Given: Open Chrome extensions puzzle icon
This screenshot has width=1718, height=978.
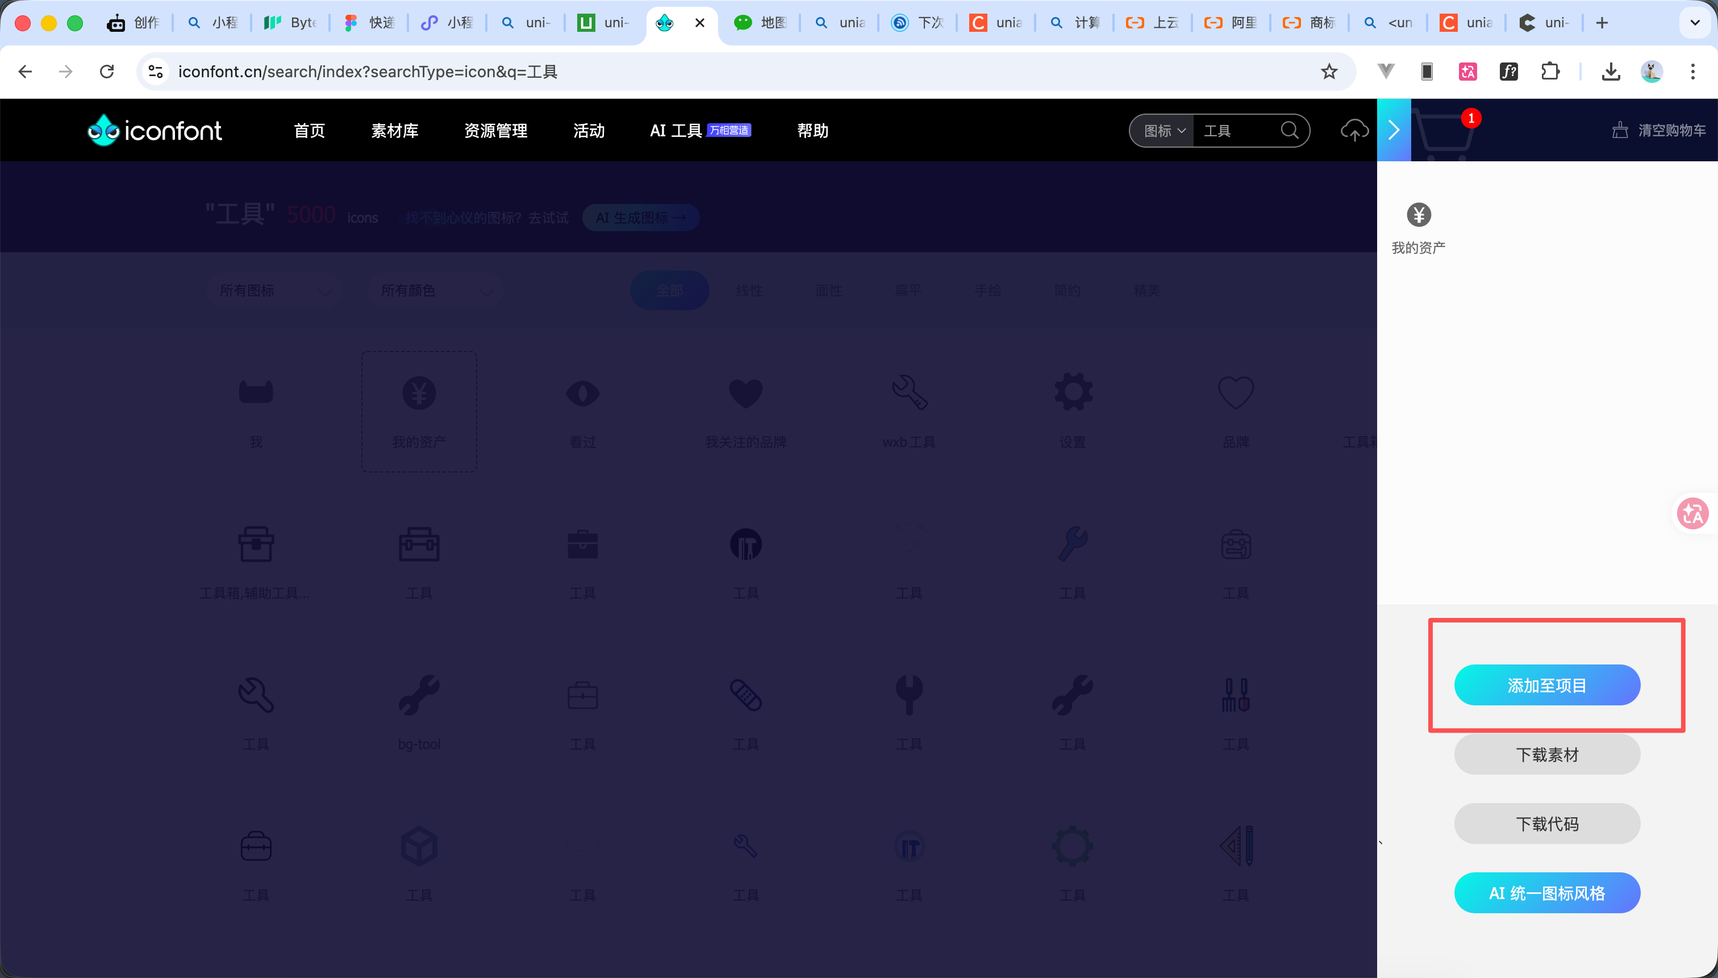Looking at the screenshot, I should (1550, 71).
